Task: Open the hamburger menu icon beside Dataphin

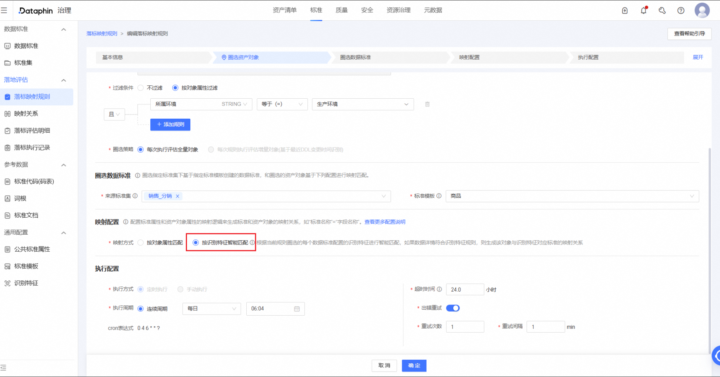Action: tap(4, 10)
